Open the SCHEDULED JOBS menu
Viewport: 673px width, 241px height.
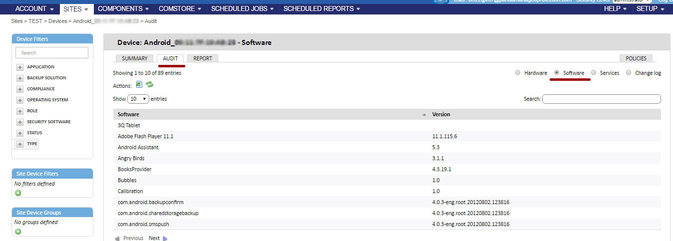click(x=243, y=8)
